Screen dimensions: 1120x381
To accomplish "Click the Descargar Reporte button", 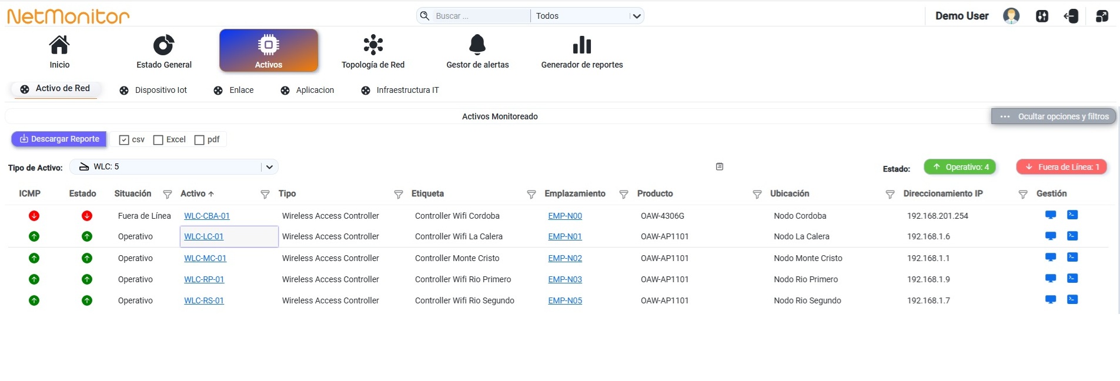I will click(x=59, y=139).
